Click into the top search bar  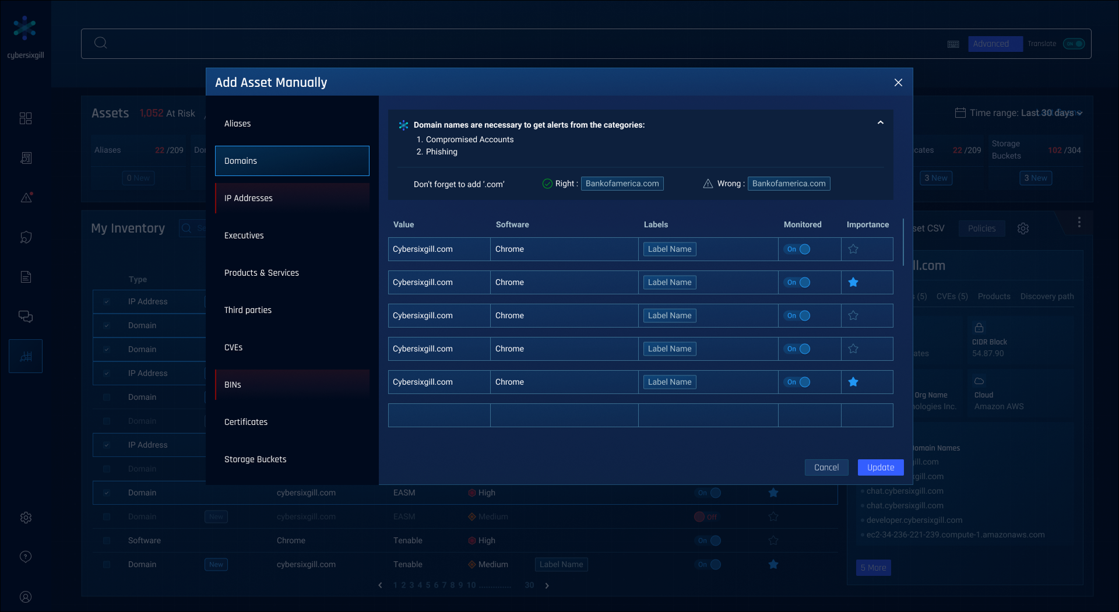[x=586, y=44]
